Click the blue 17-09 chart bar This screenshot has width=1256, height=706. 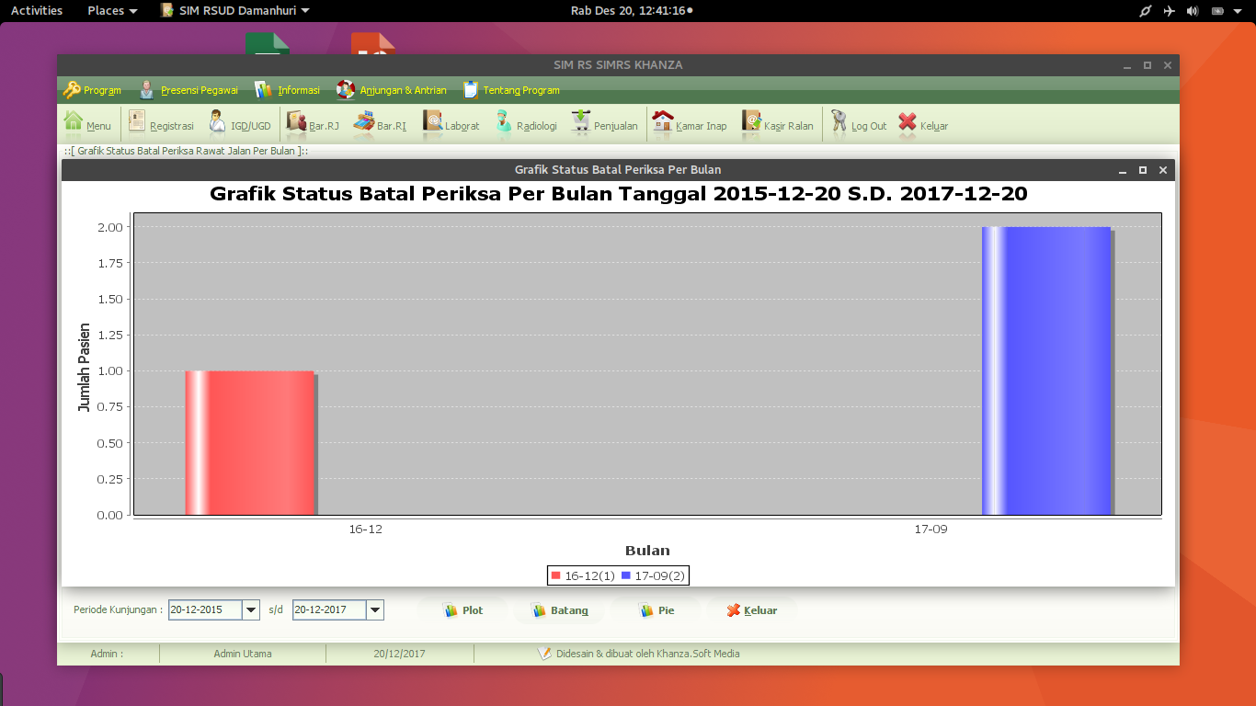click(1046, 370)
